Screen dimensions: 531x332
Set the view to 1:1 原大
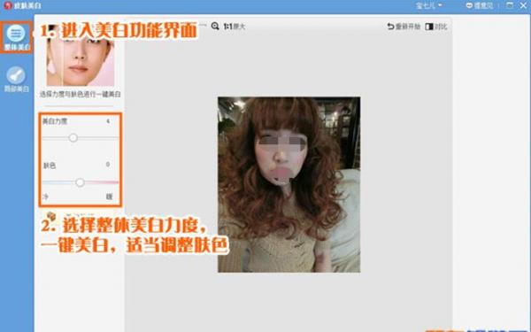pos(234,26)
